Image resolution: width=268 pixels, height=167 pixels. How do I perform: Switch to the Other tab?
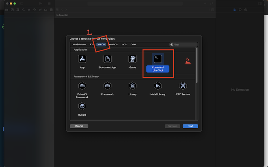(x=133, y=44)
